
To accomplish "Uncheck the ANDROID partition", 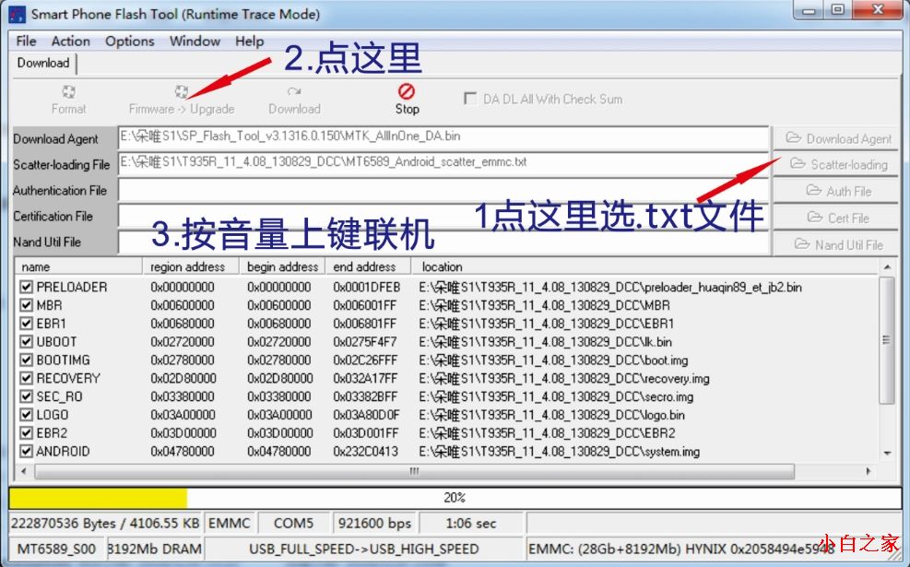I will 26,451.
